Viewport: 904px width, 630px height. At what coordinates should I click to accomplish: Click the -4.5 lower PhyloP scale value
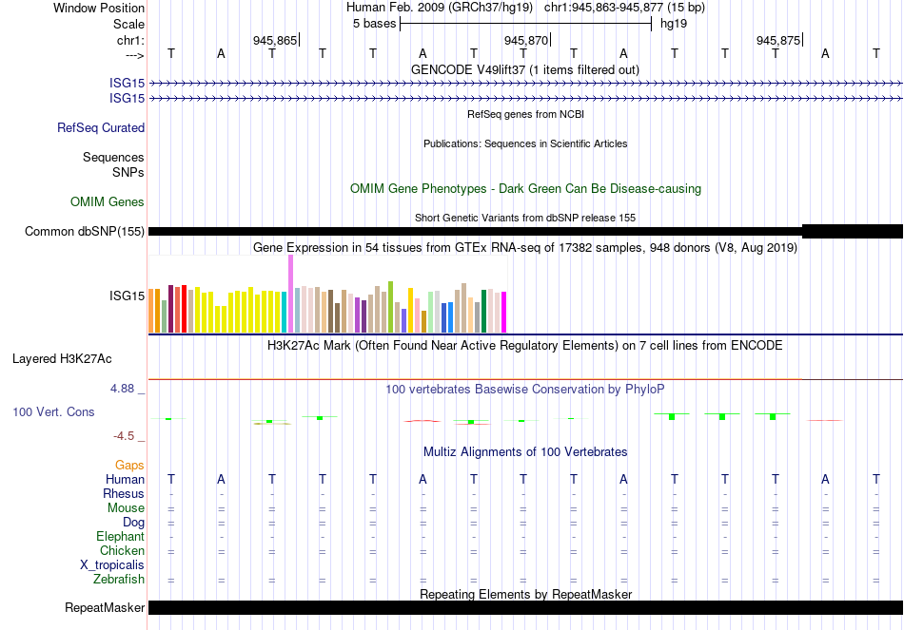coord(124,436)
